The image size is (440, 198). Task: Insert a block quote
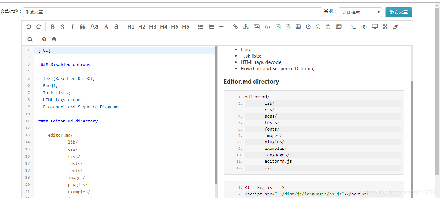click(82, 27)
